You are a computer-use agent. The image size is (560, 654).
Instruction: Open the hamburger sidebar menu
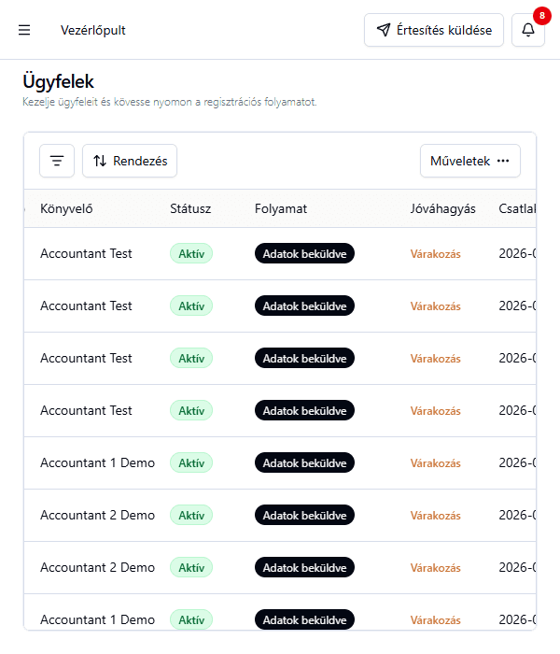point(24,30)
